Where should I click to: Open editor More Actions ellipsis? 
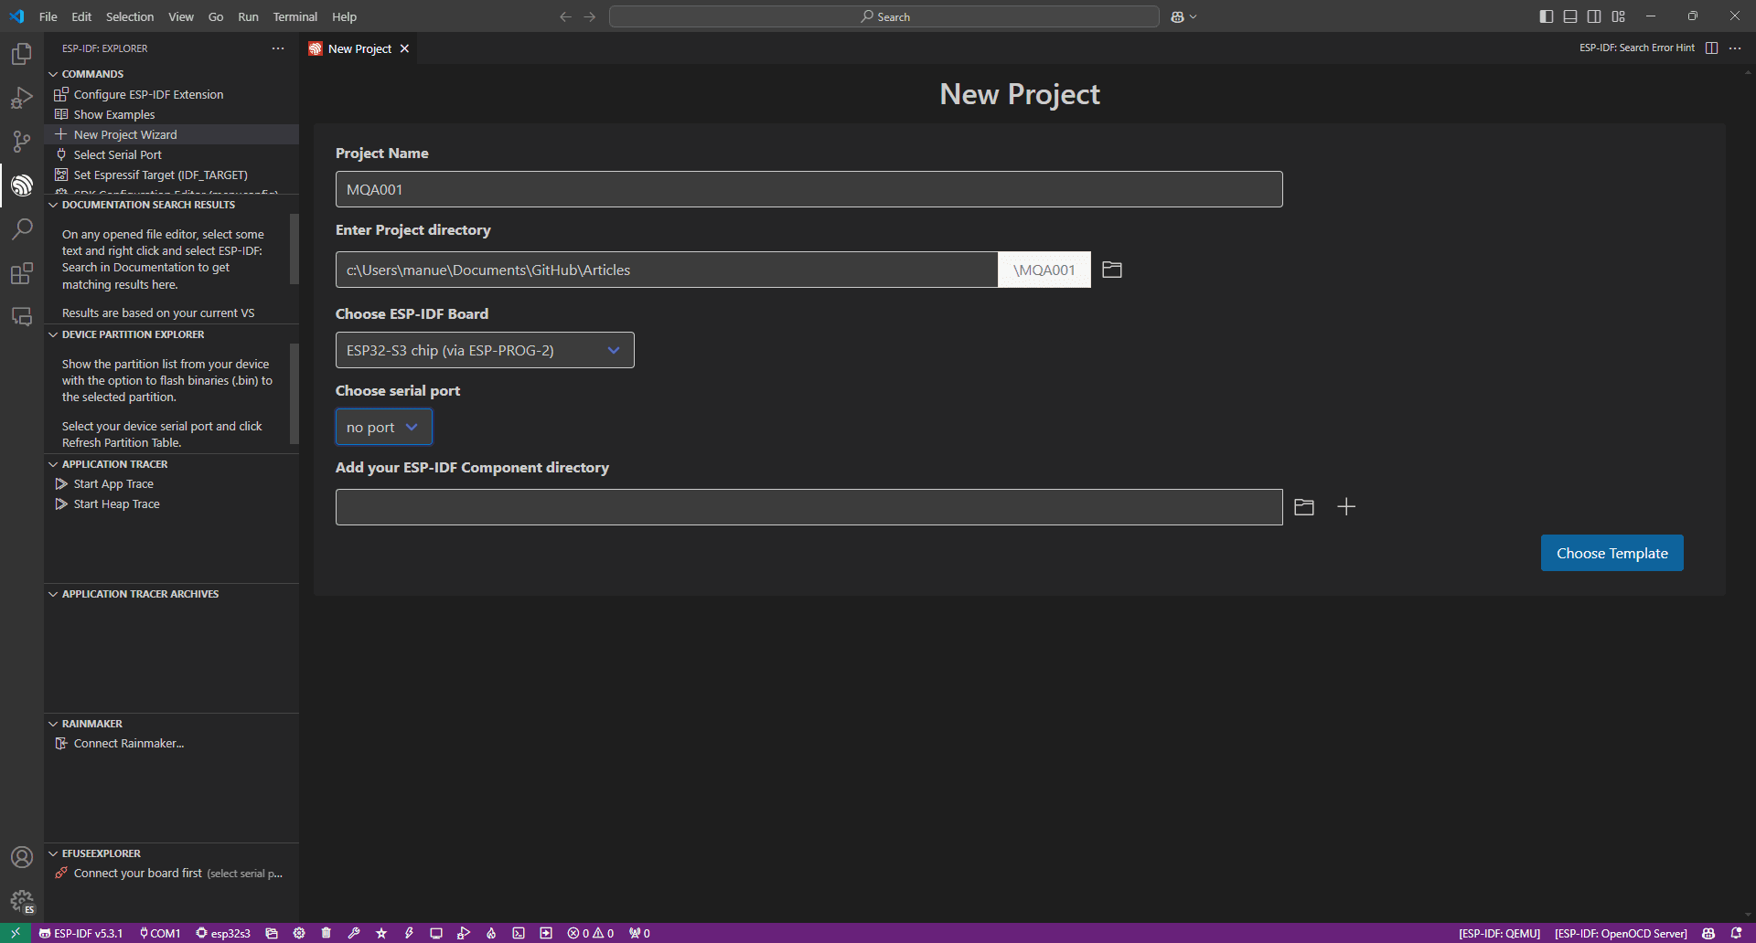pos(1735,48)
